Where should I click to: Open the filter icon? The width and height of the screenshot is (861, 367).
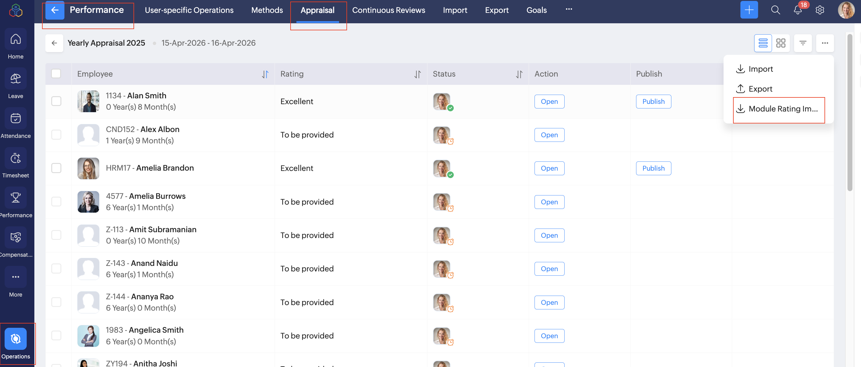click(x=803, y=43)
